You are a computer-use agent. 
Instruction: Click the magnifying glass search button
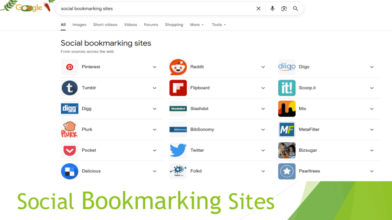pyautogui.click(x=296, y=8)
